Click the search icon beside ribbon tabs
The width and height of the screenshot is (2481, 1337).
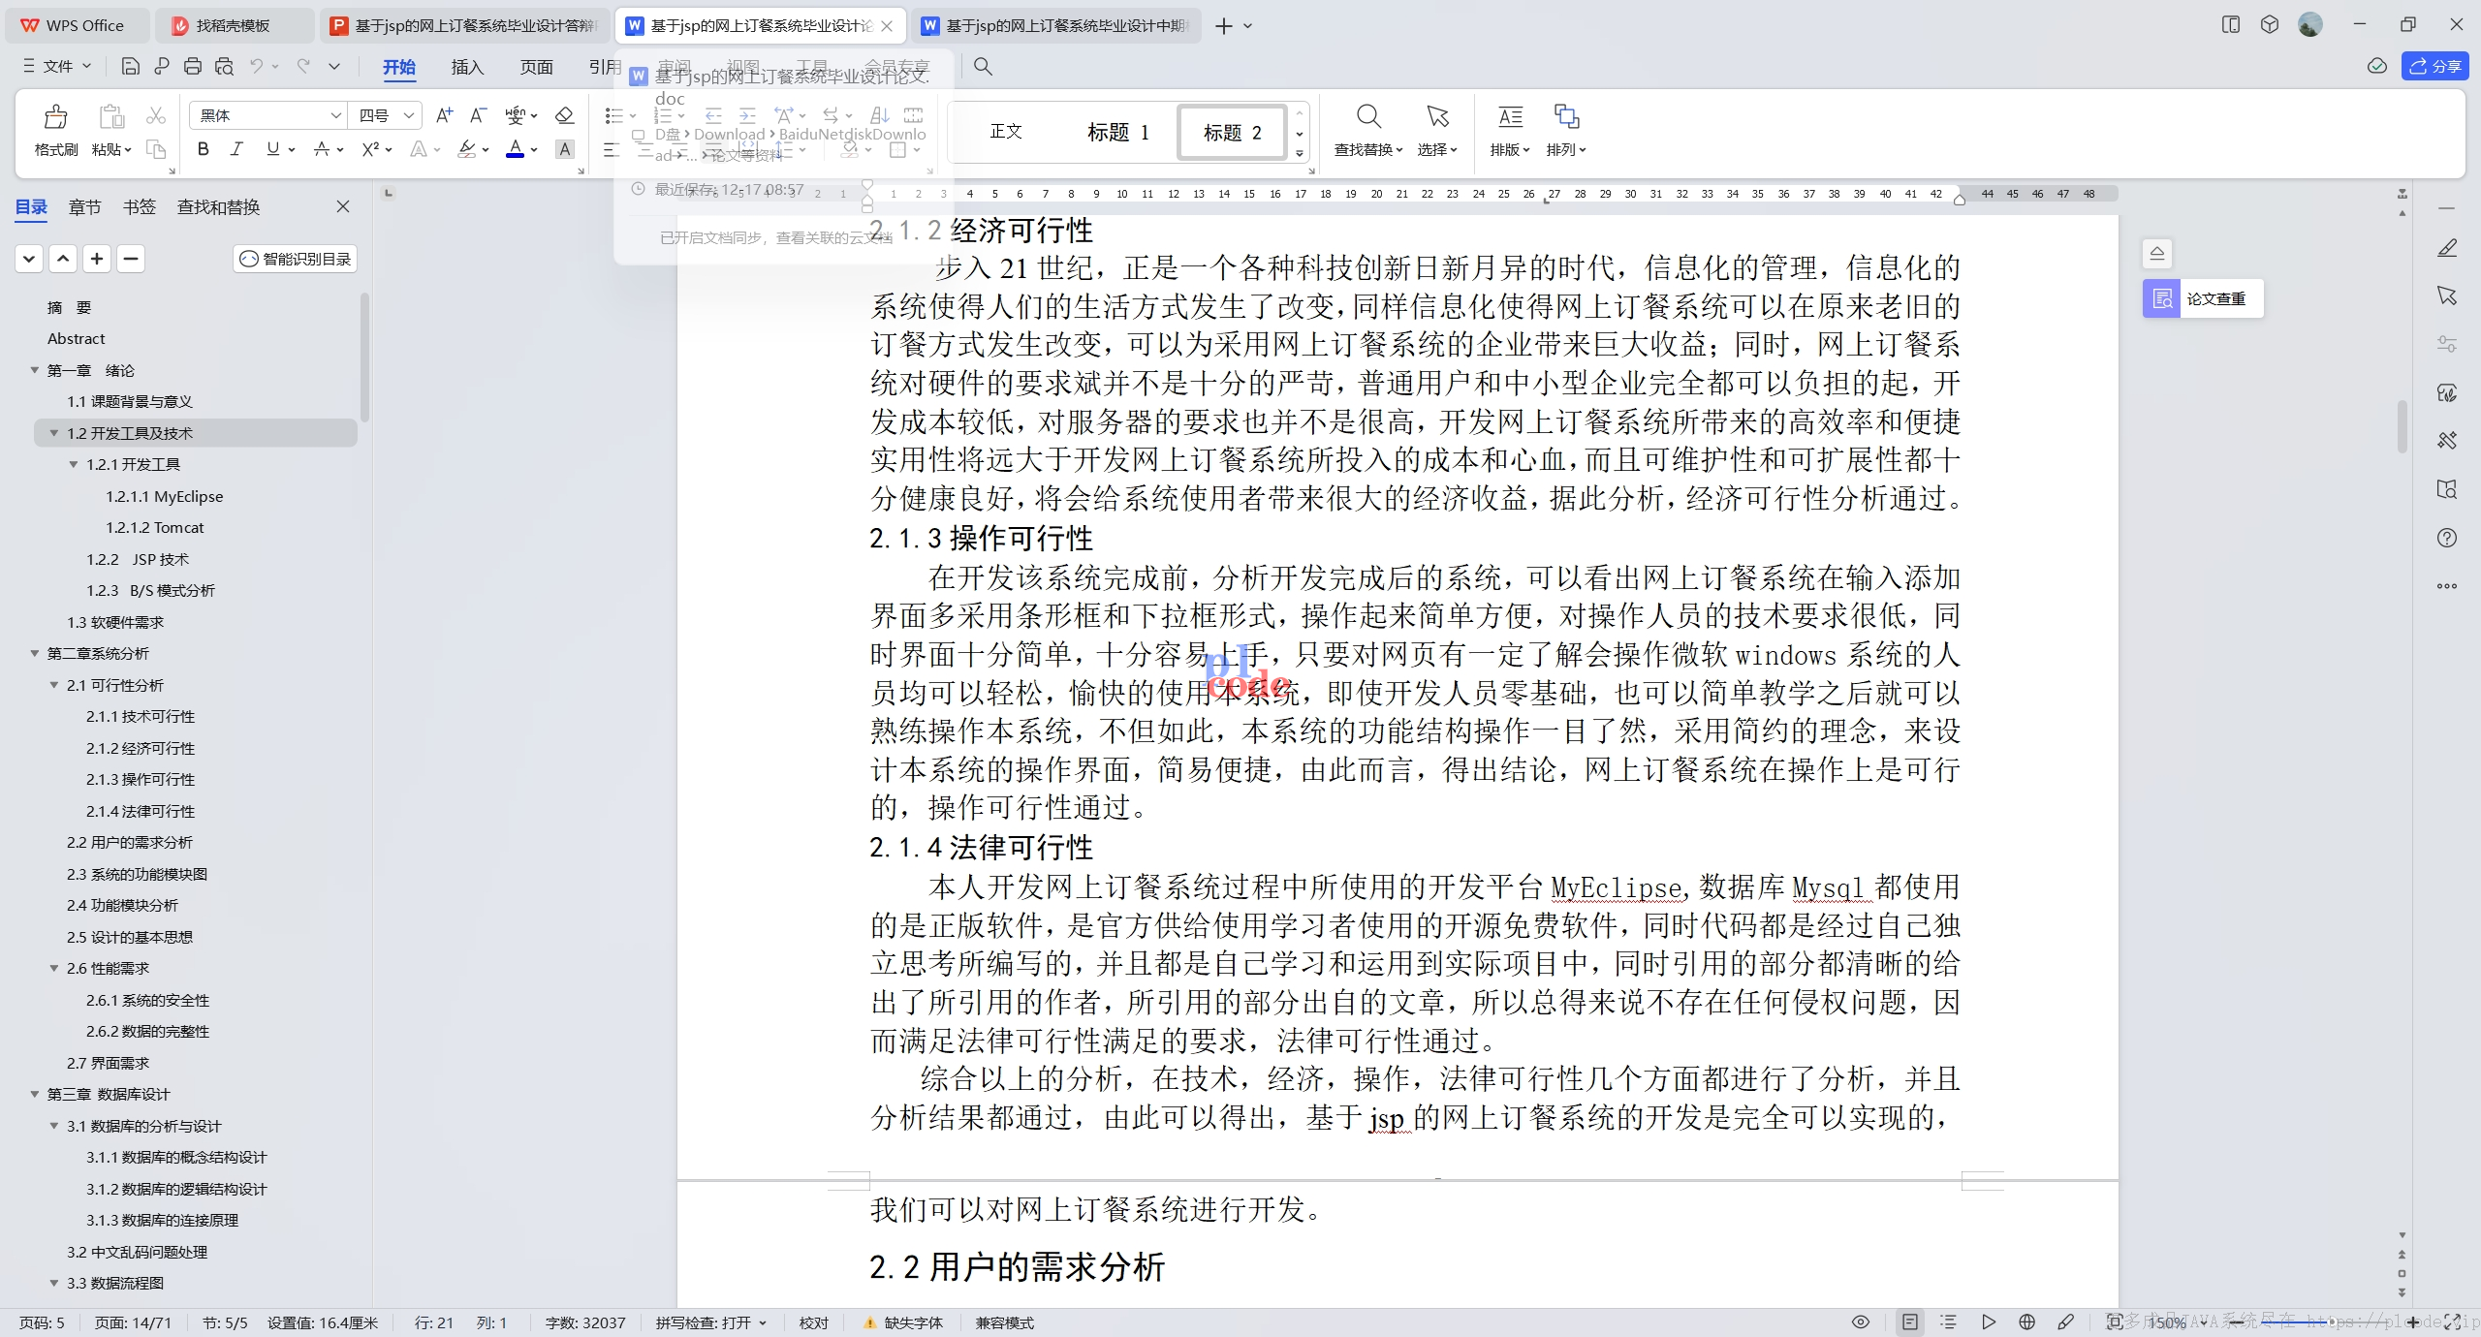tap(983, 66)
